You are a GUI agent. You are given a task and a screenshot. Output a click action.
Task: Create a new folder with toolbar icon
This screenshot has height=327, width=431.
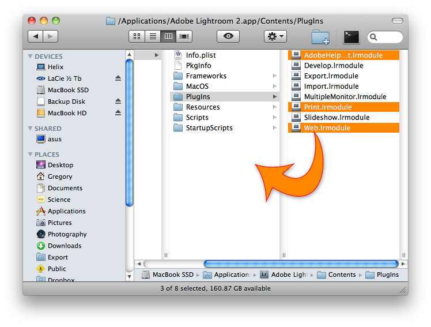tap(320, 37)
